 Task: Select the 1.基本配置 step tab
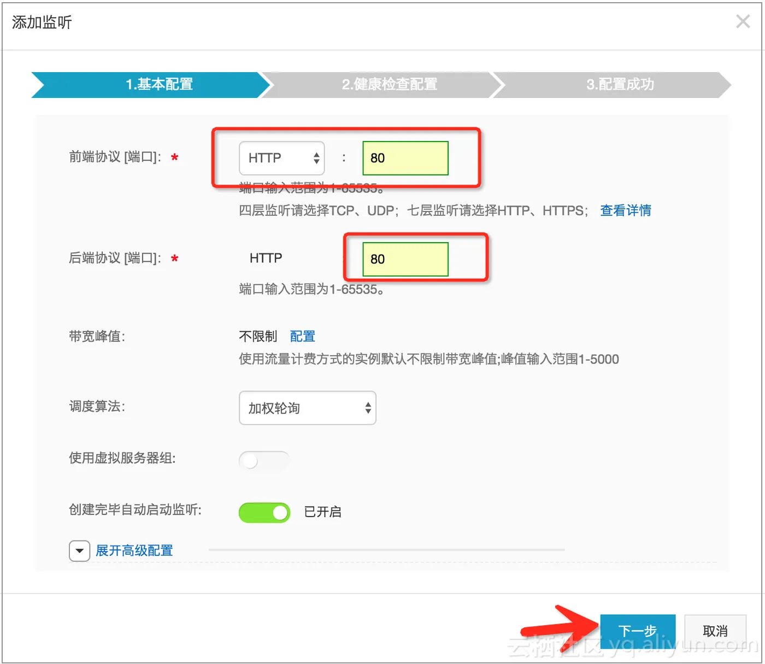tap(158, 85)
